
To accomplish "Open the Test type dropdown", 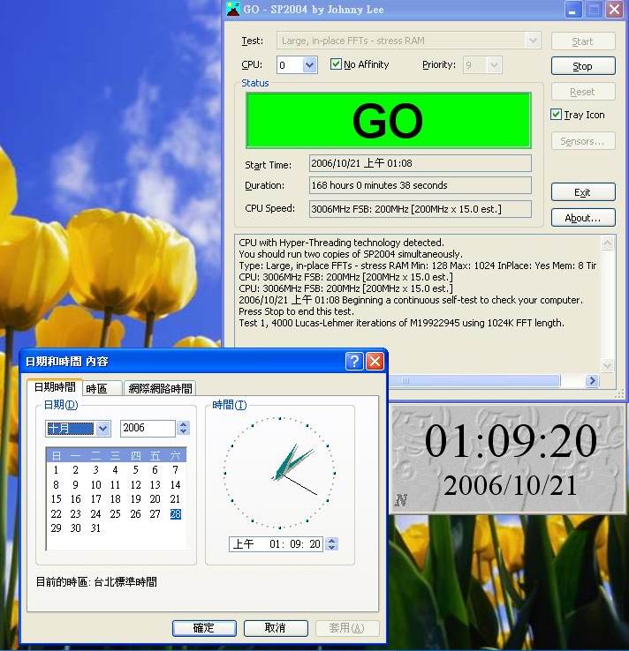I will coord(533,41).
